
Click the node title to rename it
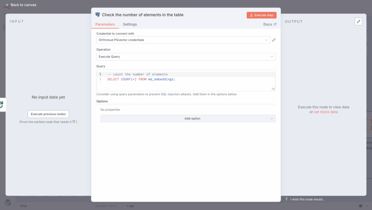coord(142,15)
